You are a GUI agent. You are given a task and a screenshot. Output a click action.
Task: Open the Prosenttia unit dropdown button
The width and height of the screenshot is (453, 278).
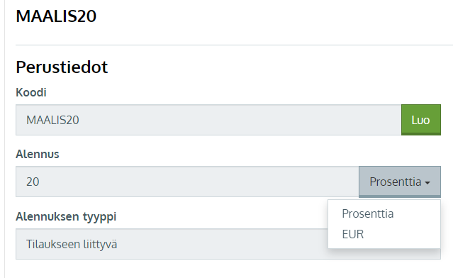click(x=400, y=182)
